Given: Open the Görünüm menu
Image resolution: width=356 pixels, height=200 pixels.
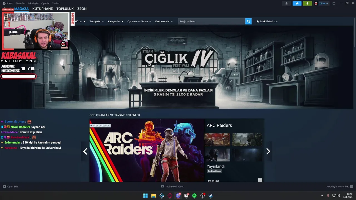Looking at the screenshot, I should 20,3.
